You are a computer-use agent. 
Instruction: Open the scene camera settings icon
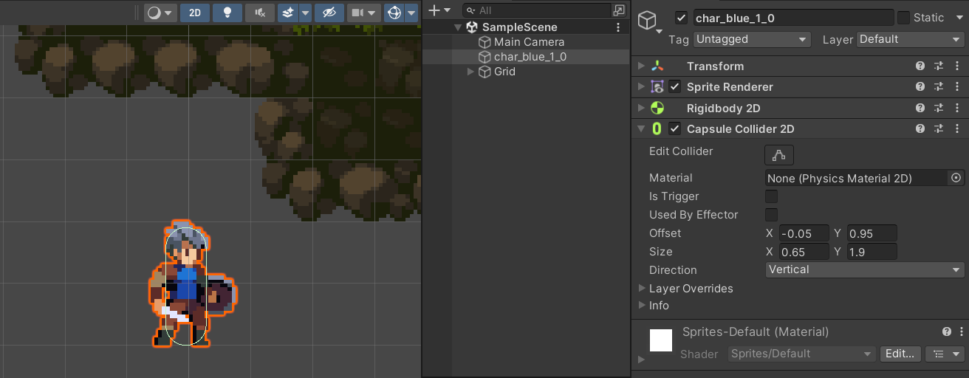[x=357, y=13]
